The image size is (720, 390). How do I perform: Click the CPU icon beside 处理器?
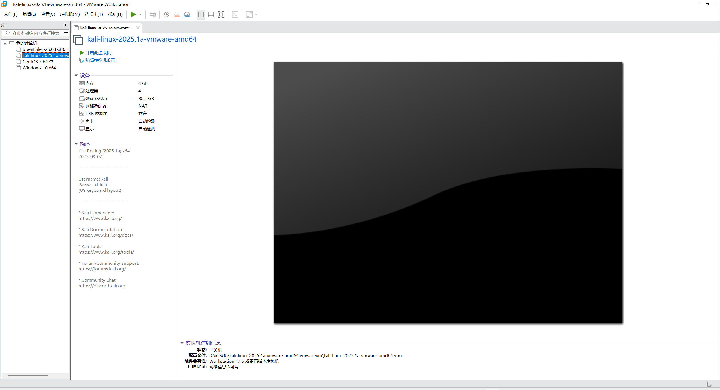pyautogui.click(x=82, y=91)
